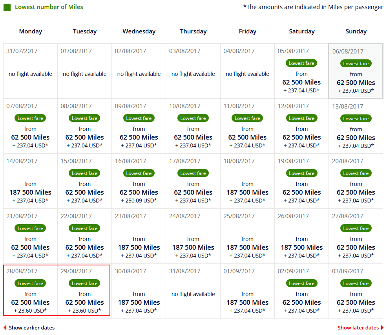Select the 21/08/2017 fare cell

(30, 236)
